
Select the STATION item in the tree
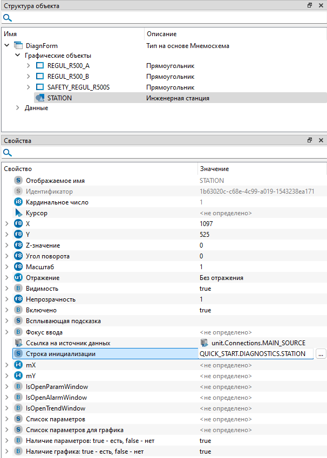click(x=59, y=98)
